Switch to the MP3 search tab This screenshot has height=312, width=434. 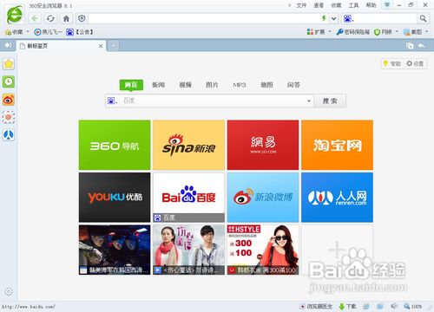point(240,85)
